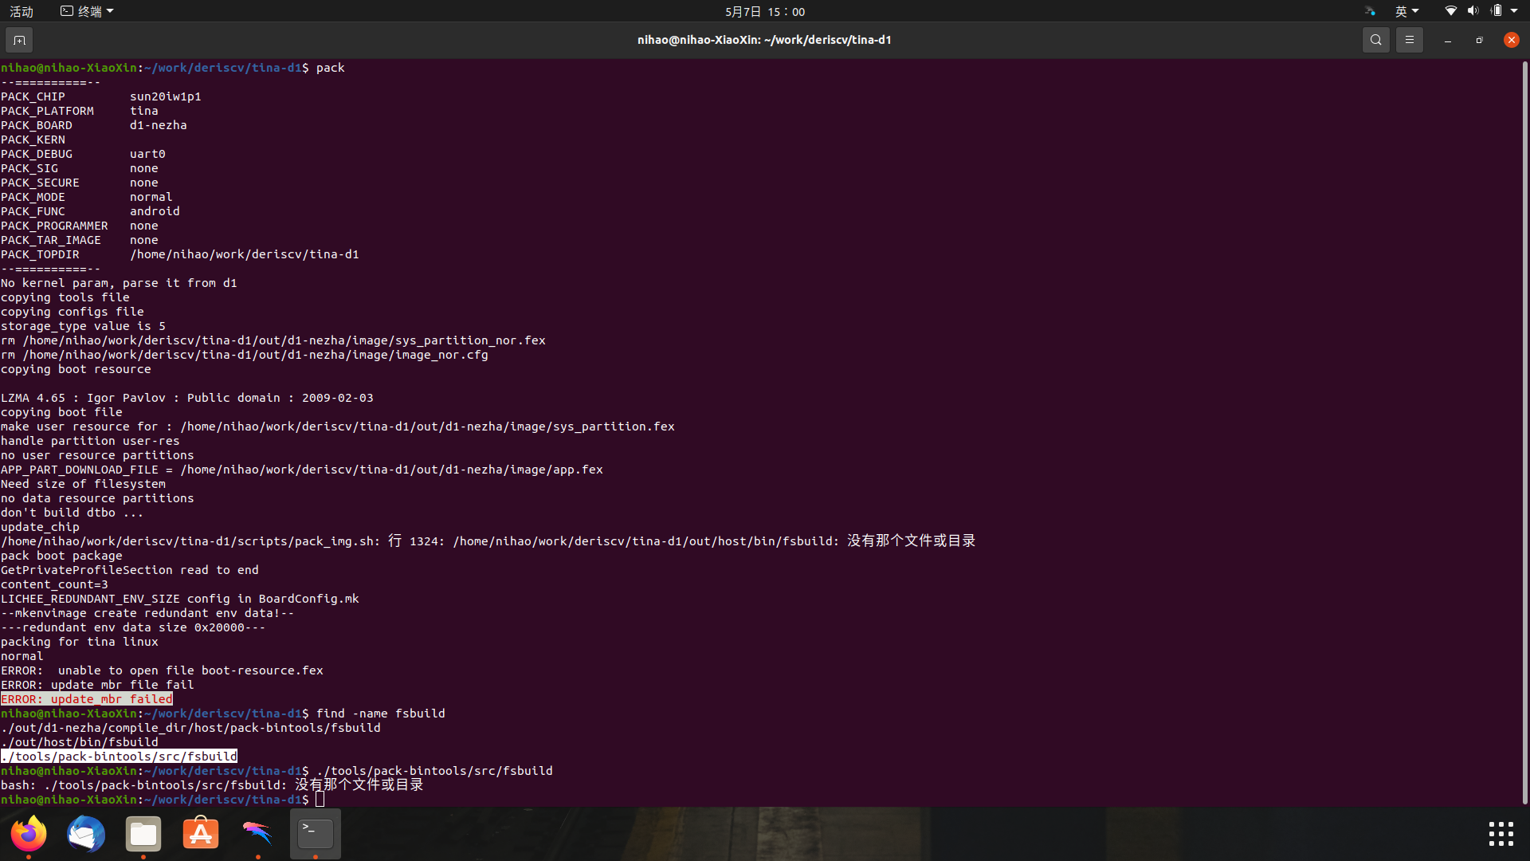Open the terminal hamburger menu
Viewport: 1530px width, 861px height.
coord(1409,40)
